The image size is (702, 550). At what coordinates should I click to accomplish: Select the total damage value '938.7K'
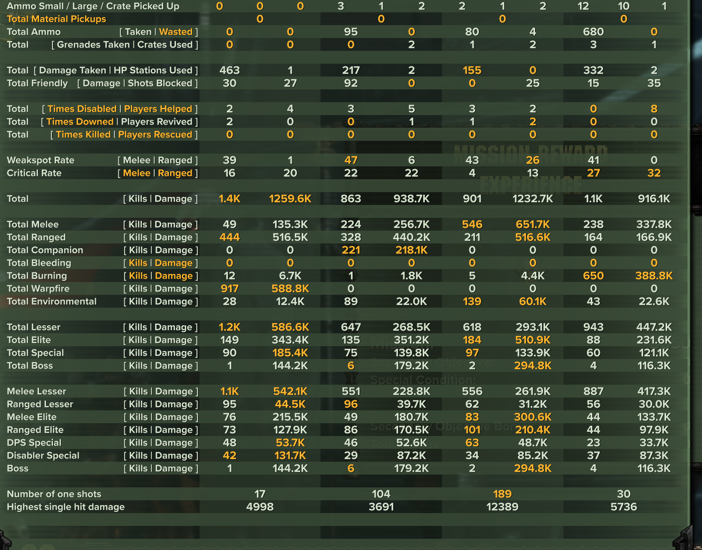[x=411, y=198]
